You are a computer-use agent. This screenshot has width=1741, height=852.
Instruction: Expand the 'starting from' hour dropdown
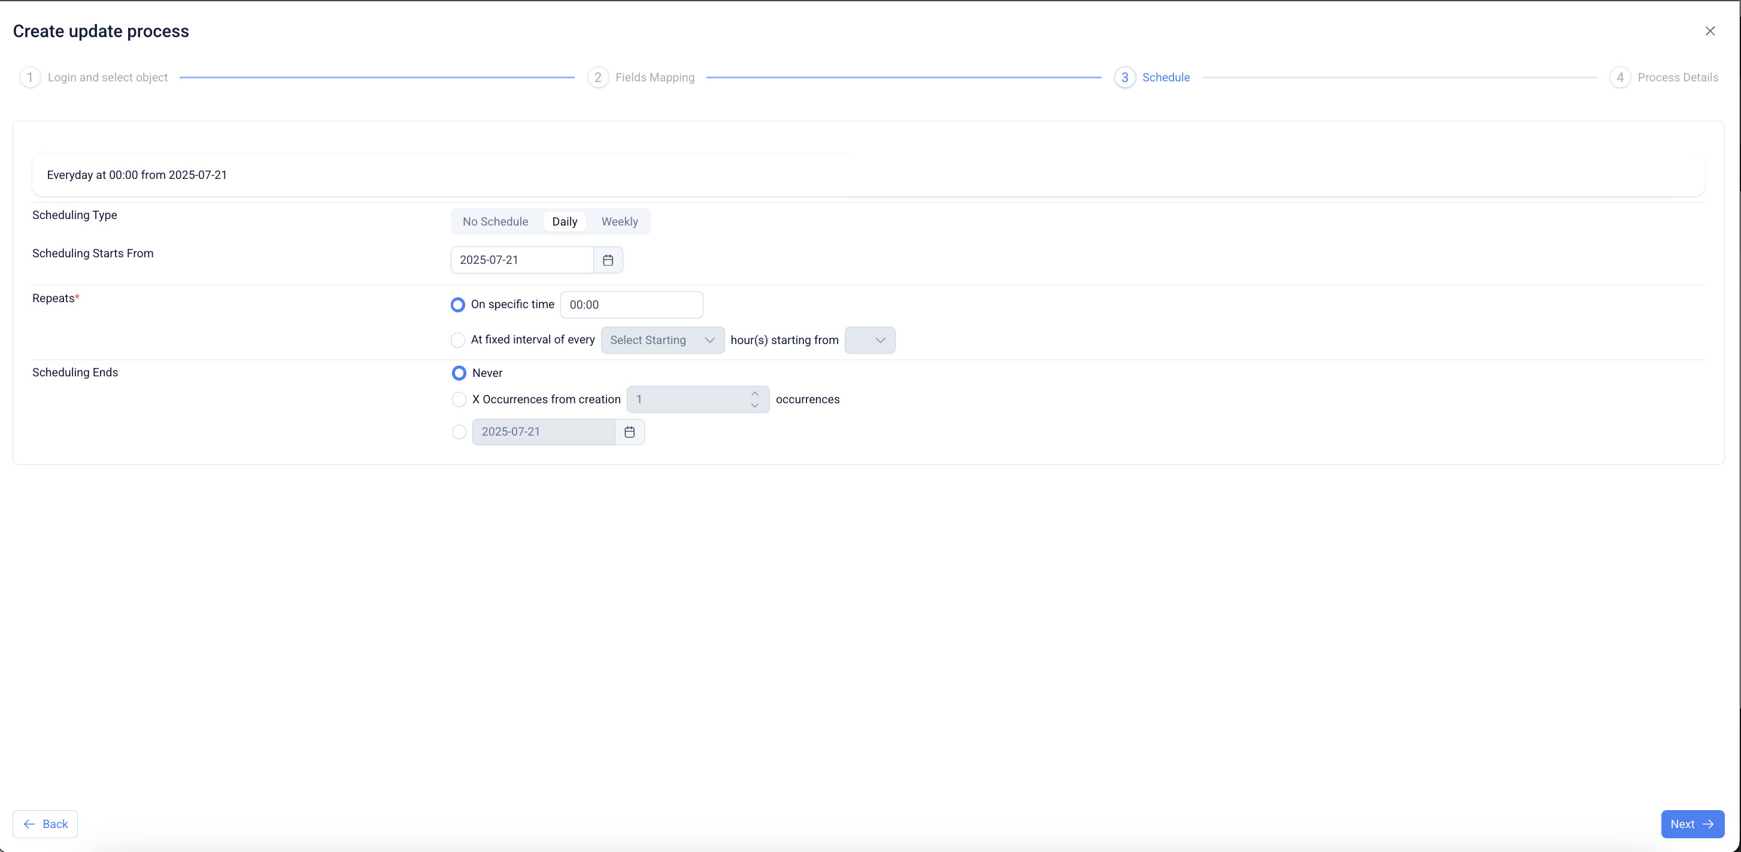869,340
